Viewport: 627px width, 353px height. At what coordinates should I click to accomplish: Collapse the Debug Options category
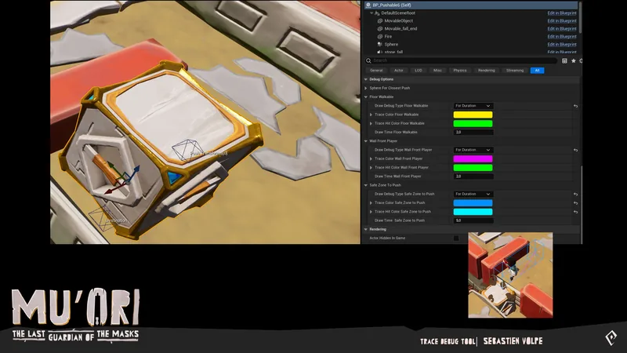[366, 79]
